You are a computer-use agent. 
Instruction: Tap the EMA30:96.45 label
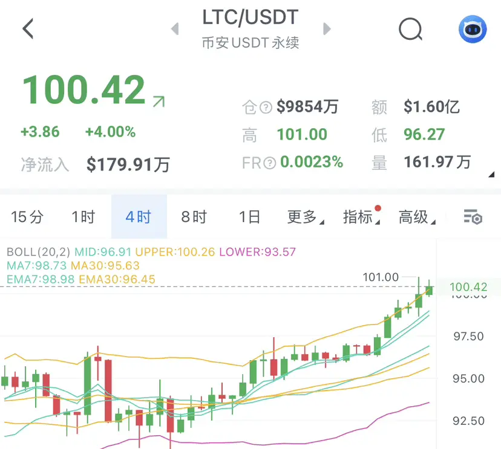tap(117, 279)
